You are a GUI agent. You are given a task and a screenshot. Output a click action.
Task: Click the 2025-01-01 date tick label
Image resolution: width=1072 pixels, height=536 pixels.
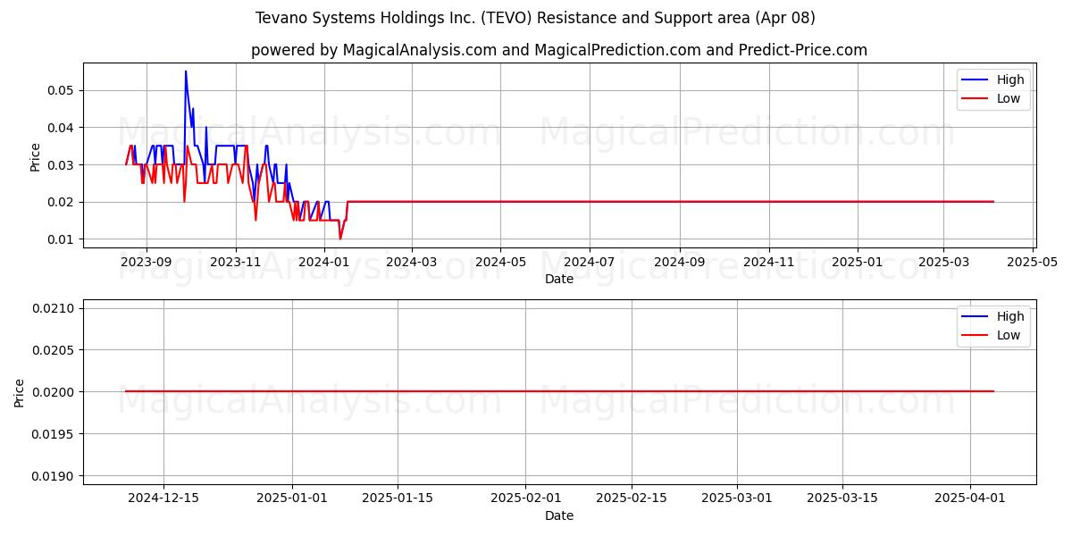coord(292,498)
